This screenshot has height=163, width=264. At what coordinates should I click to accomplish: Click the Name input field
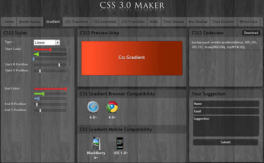pos(226,104)
